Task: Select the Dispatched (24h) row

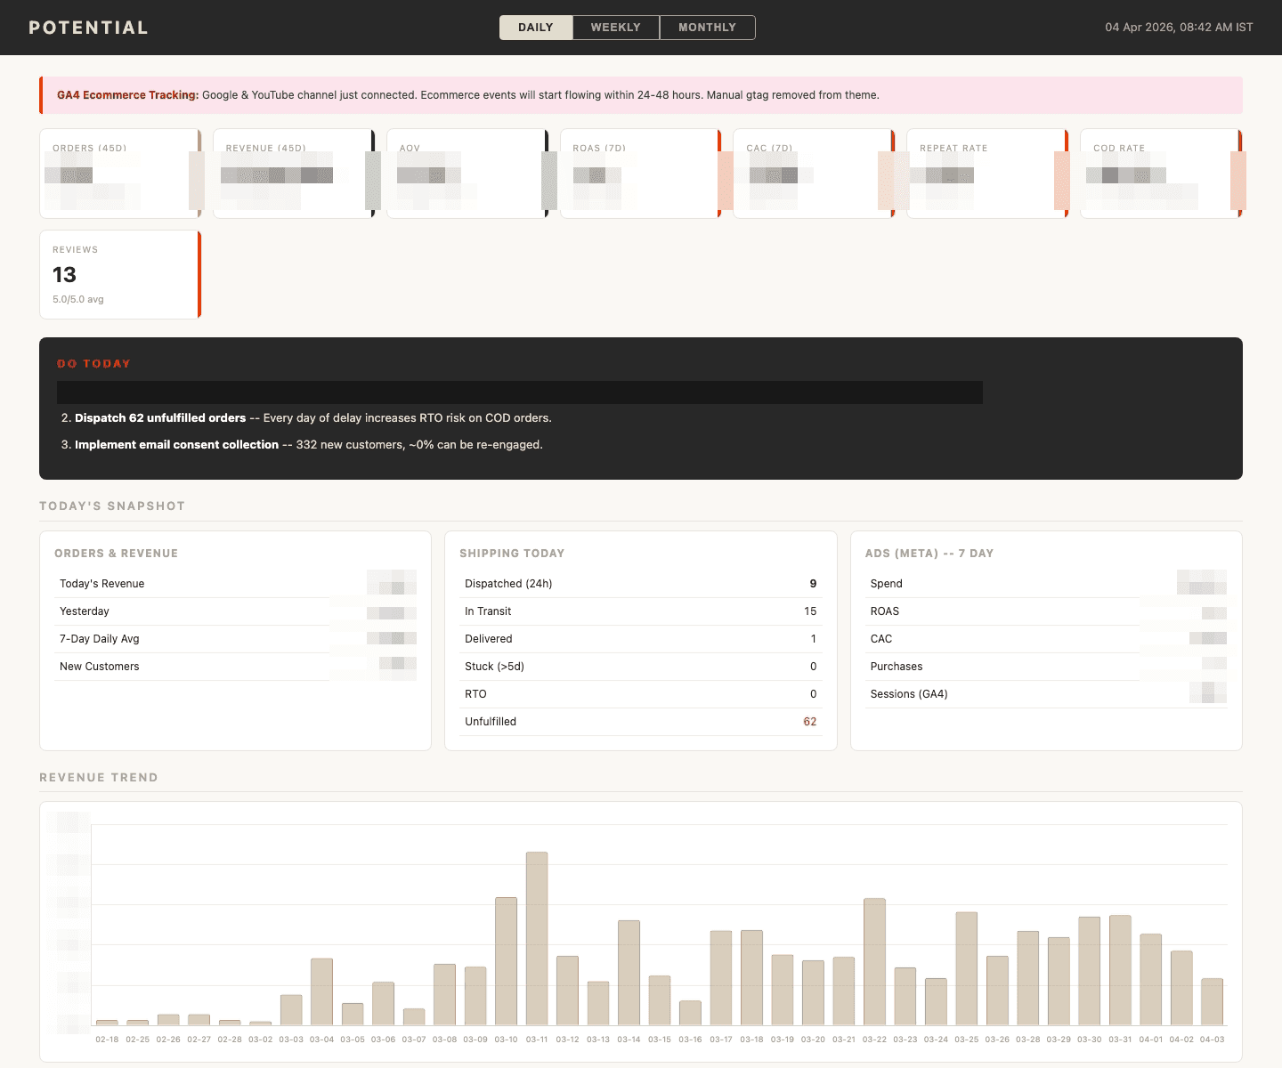Action: (641, 584)
